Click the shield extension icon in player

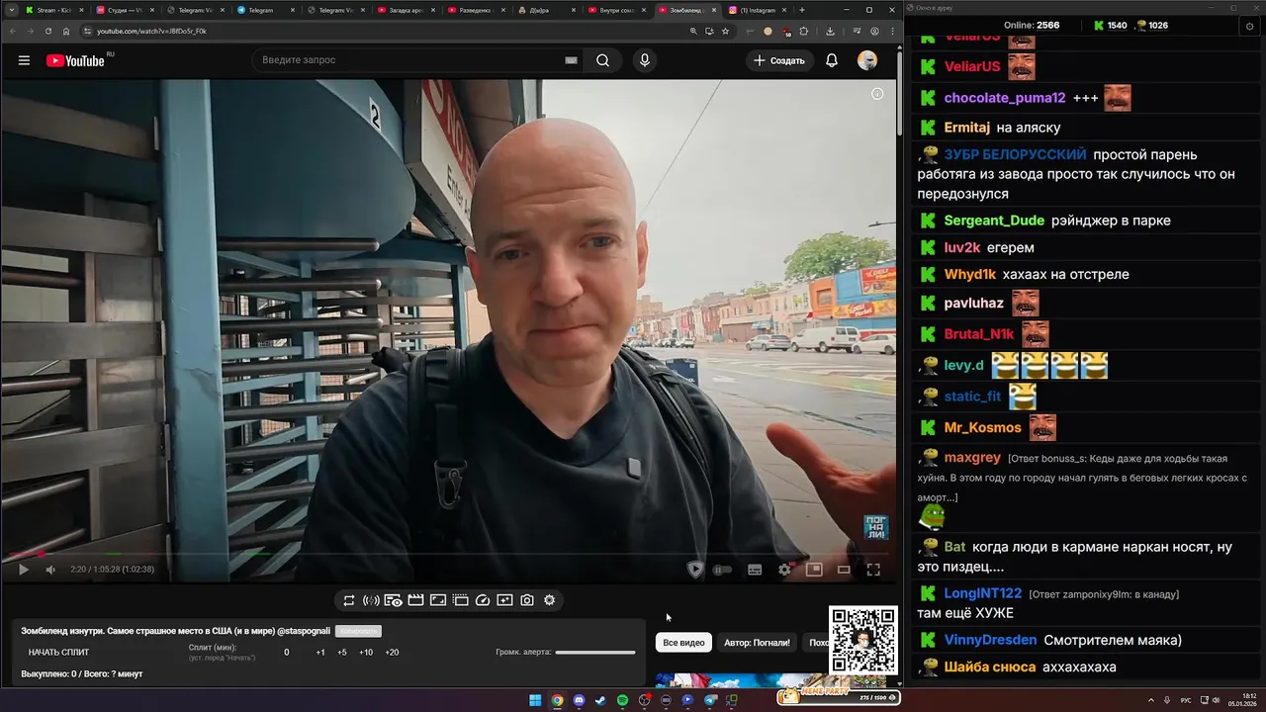695,570
